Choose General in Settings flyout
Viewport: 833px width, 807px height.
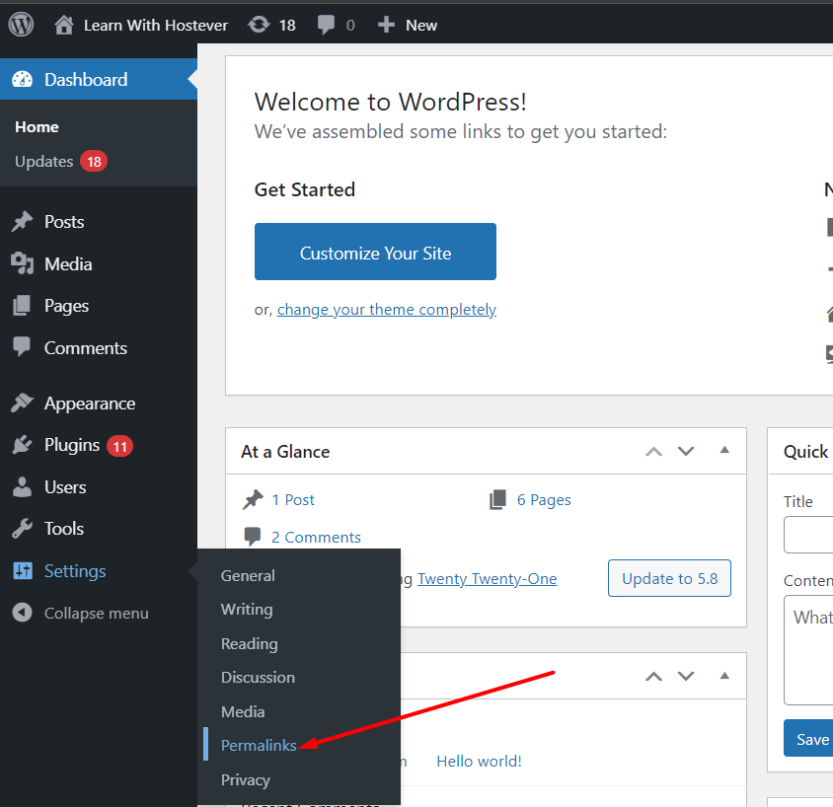[248, 575]
